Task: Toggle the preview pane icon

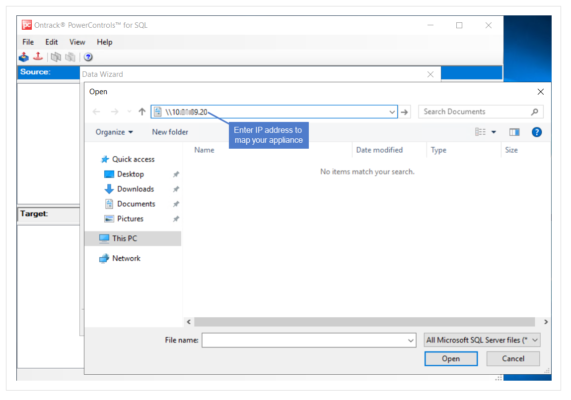Action: [x=514, y=132]
